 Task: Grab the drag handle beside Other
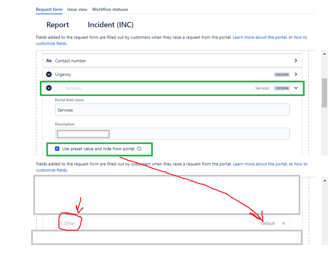tap(61, 223)
